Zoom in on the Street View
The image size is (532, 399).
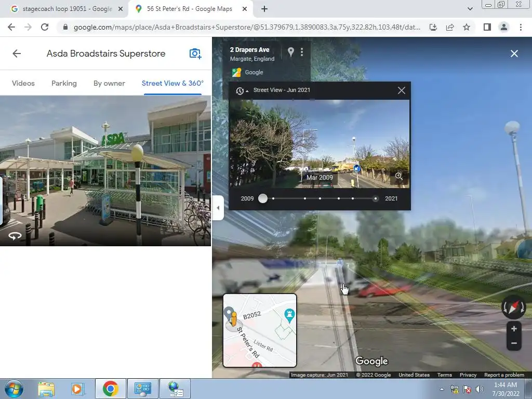click(514, 328)
